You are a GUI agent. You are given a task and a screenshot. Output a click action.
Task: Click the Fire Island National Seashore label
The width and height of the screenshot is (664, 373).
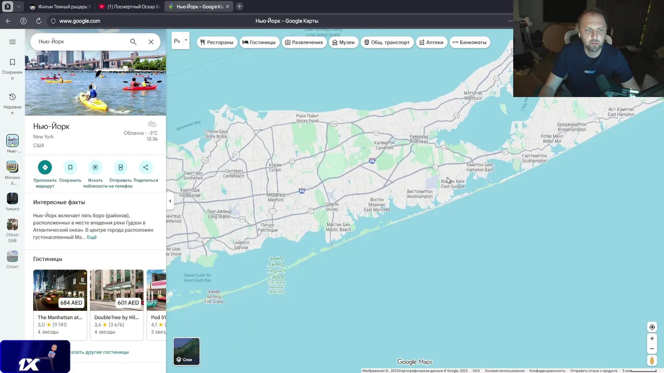(276, 275)
